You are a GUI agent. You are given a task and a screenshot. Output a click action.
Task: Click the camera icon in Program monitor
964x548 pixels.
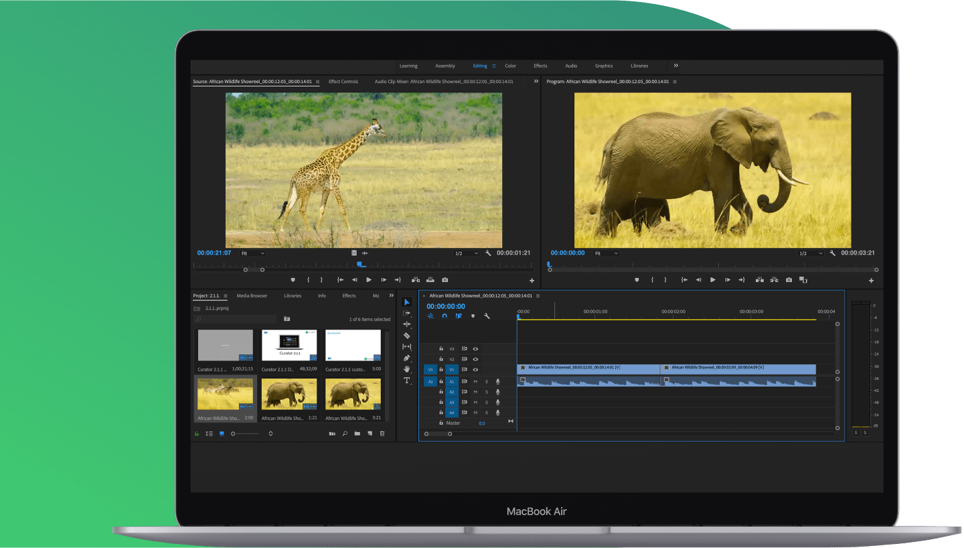coord(789,280)
